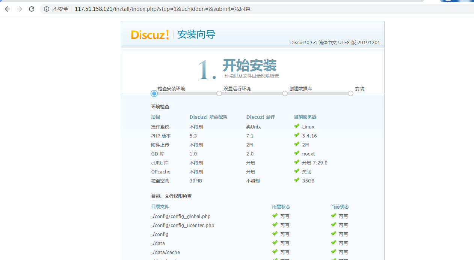Viewport: 474px width, 260px height.
Task: Click the ./data/cache directory path
Action: coord(165,253)
